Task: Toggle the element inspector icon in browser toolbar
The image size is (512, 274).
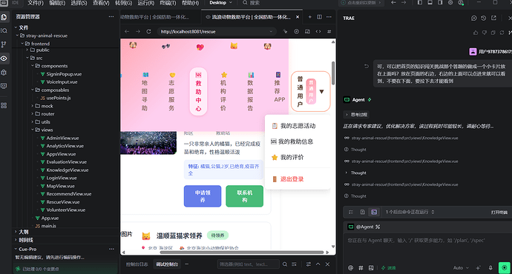Action: tap(285, 32)
